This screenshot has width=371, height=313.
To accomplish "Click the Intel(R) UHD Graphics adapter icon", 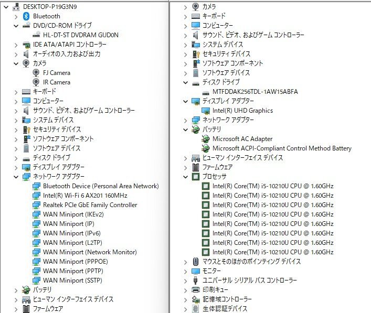I will [206, 111].
